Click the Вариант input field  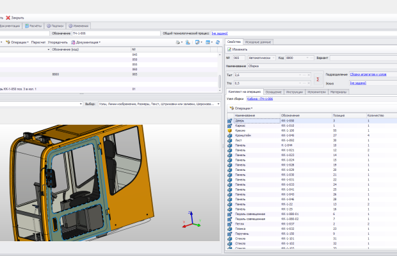pos(363,58)
